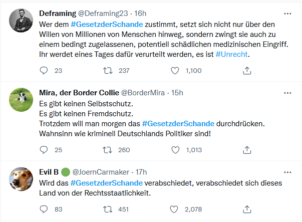Reply to Mira, der Border Collie's tweet
This screenshot has height=222, width=302.
tap(44, 150)
